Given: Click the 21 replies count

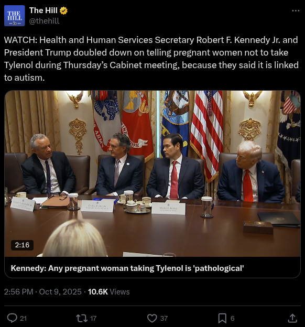Looking at the screenshot, I should tap(23, 319).
